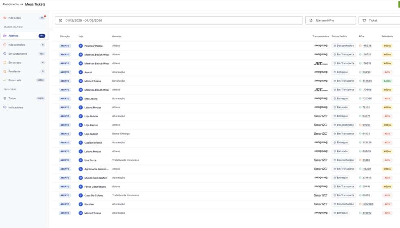The image size is (400, 228).
Task: Click the Smart2C logo in Karsten row
Action: (x=321, y=204)
